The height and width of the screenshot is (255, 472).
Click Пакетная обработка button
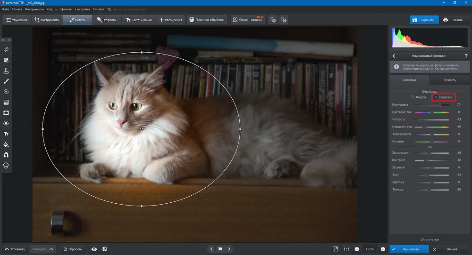click(x=207, y=20)
